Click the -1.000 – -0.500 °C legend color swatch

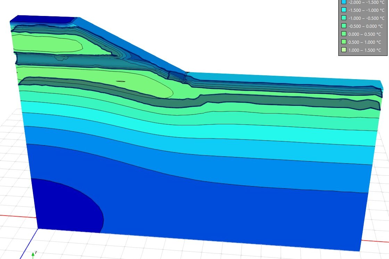pyautogui.click(x=344, y=18)
